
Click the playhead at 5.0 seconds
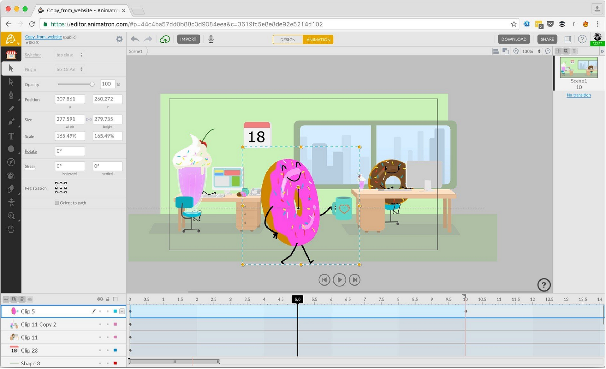(297, 300)
